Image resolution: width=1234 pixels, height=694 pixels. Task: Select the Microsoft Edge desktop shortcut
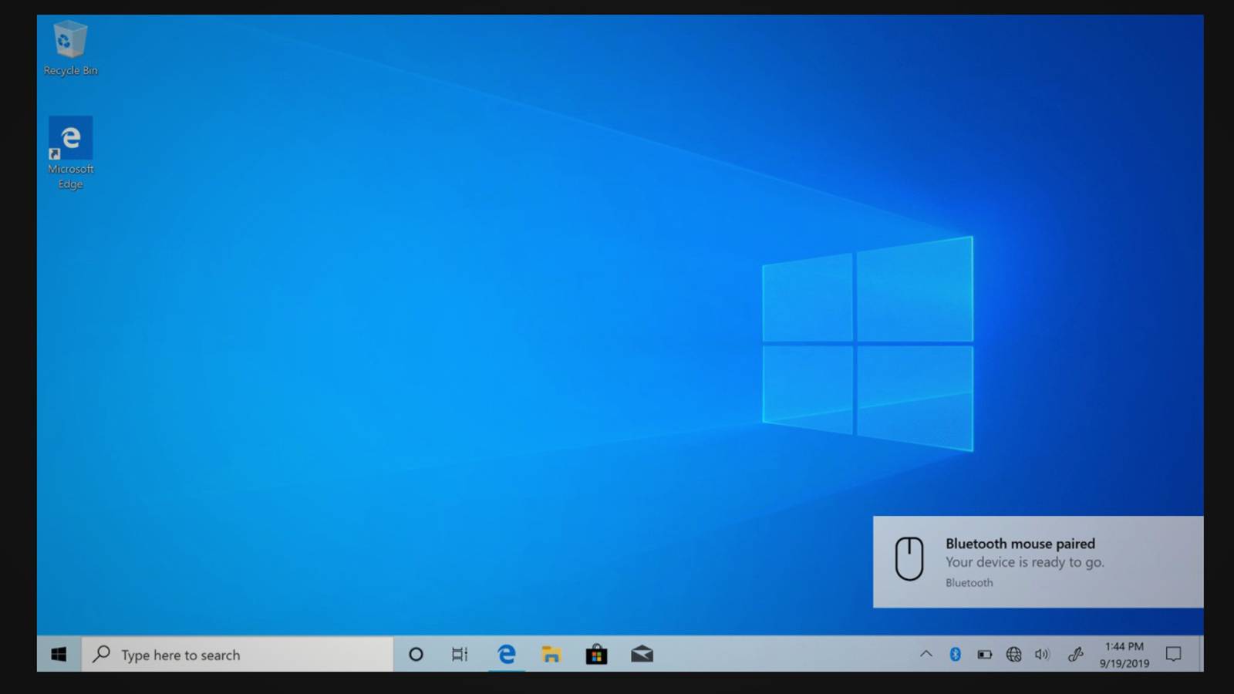pos(70,153)
